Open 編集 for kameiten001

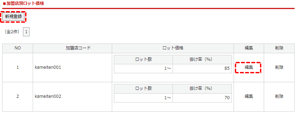(249, 68)
